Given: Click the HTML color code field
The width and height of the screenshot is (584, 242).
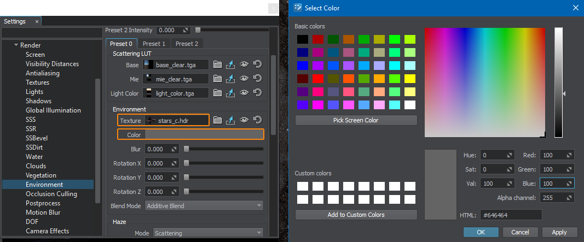Looking at the screenshot, I should (510, 215).
